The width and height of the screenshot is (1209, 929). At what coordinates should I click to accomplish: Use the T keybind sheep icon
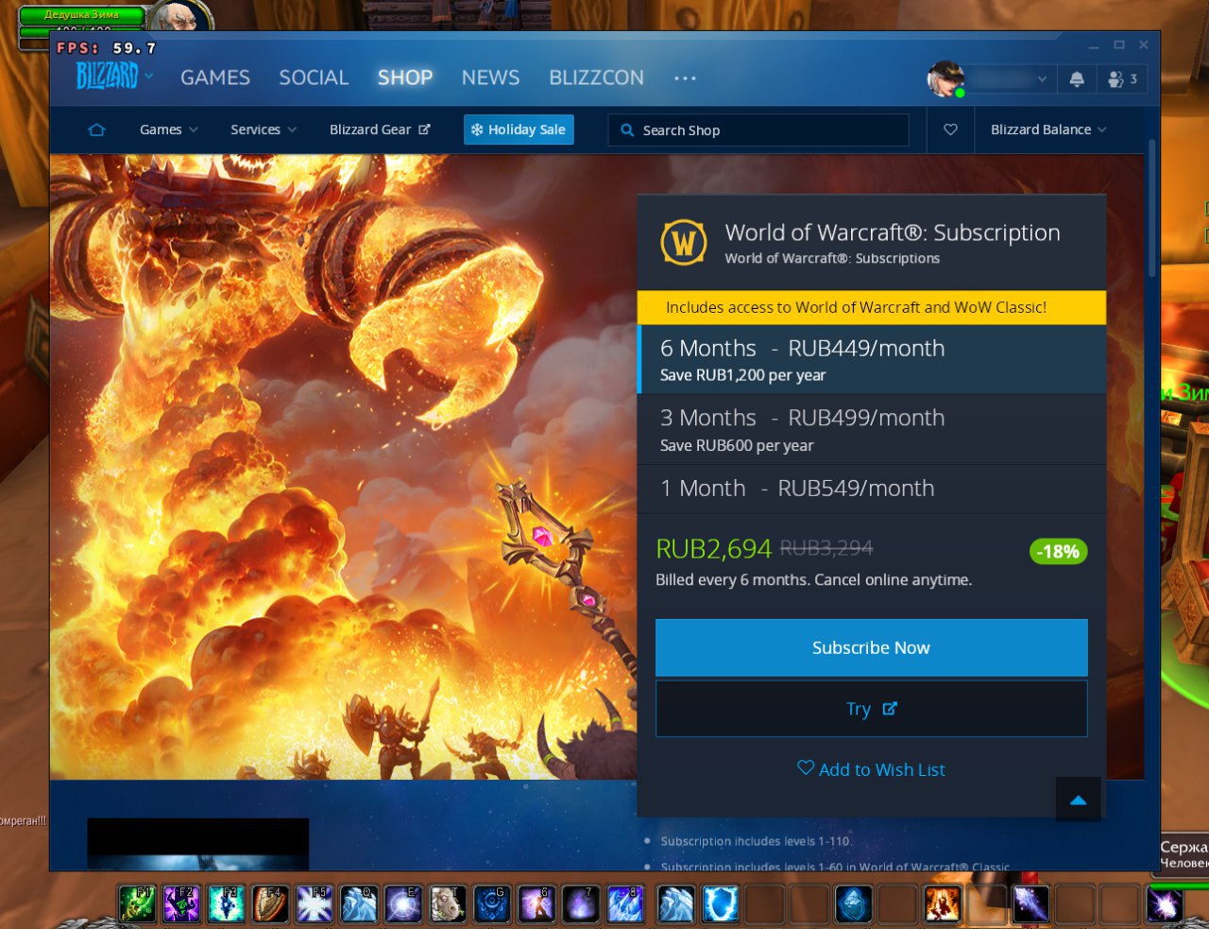448,904
